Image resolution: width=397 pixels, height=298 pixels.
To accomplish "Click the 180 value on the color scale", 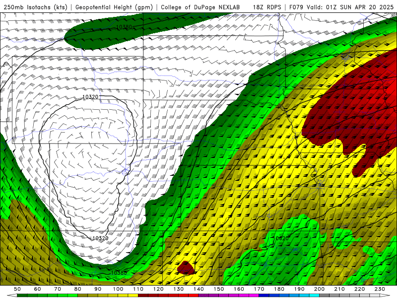I will coord(279,289).
